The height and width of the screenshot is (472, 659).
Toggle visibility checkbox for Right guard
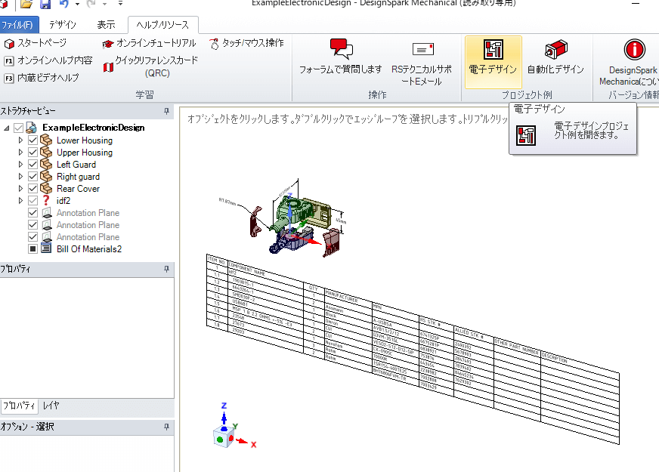32,177
